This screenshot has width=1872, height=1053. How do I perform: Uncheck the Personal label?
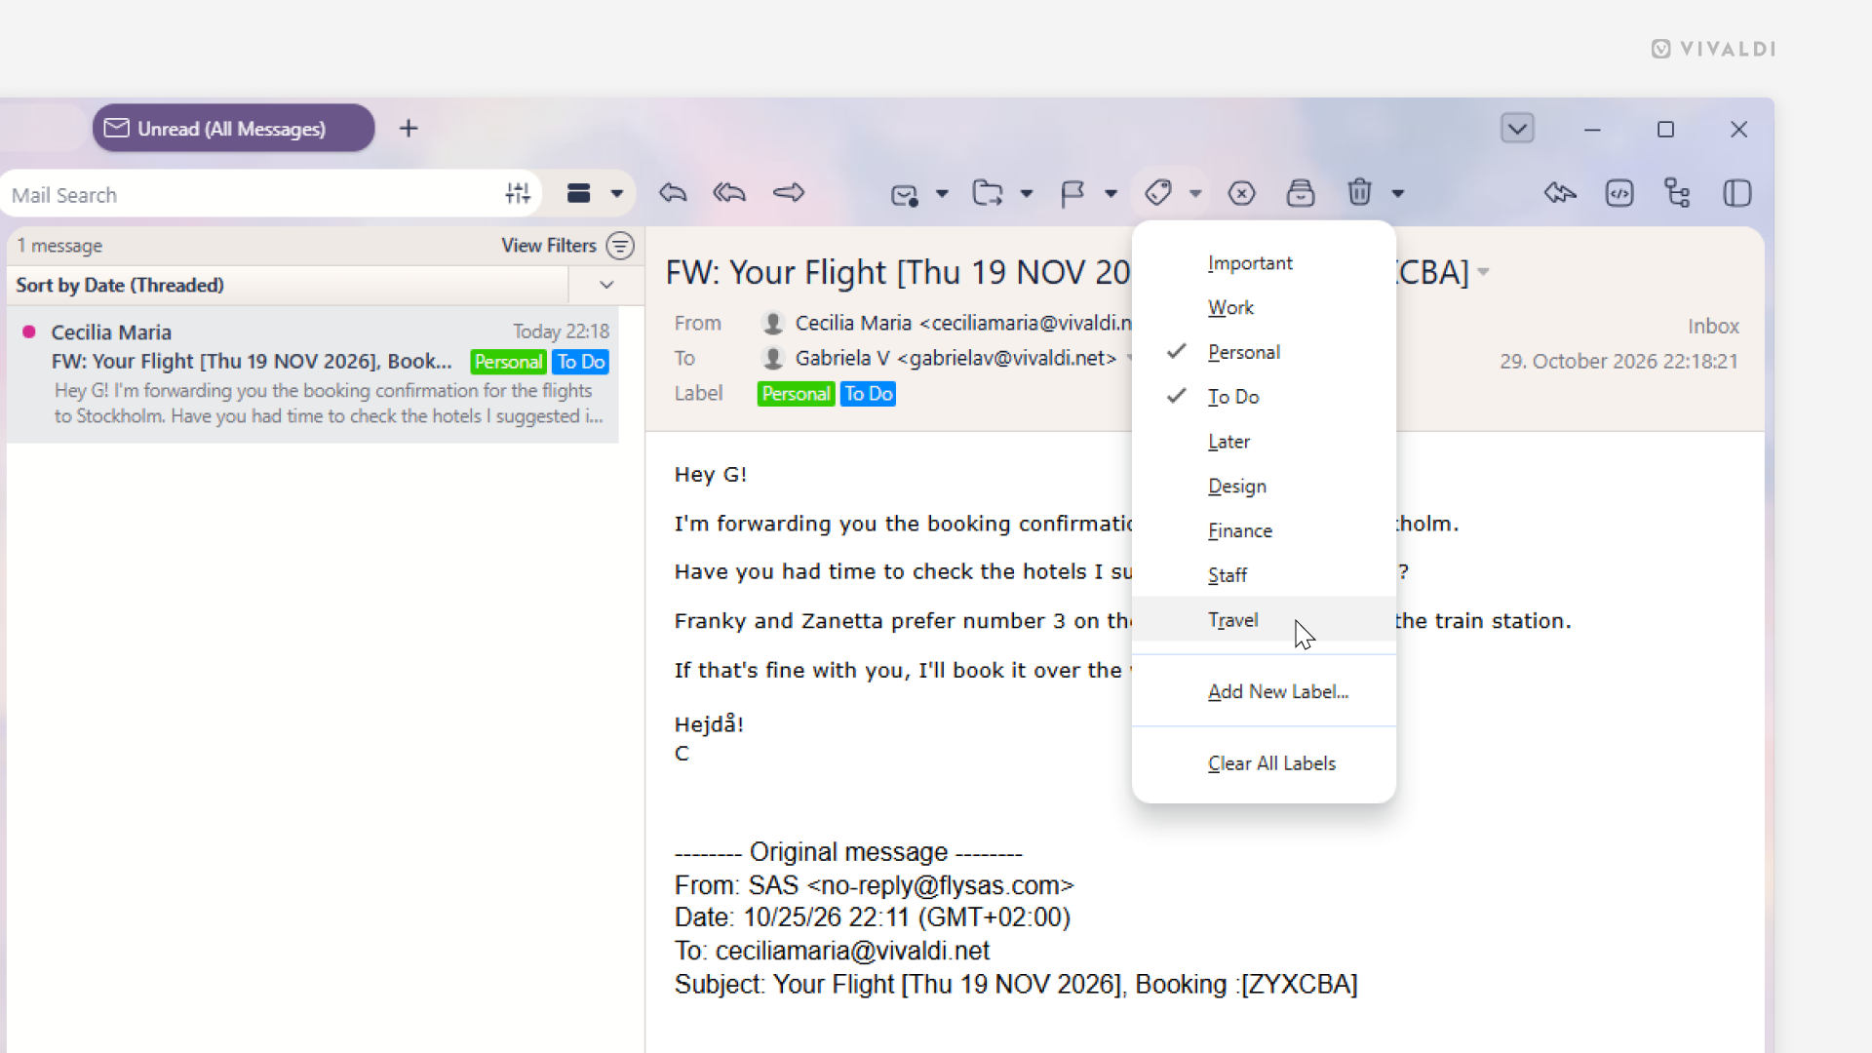[x=1264, y=352]
